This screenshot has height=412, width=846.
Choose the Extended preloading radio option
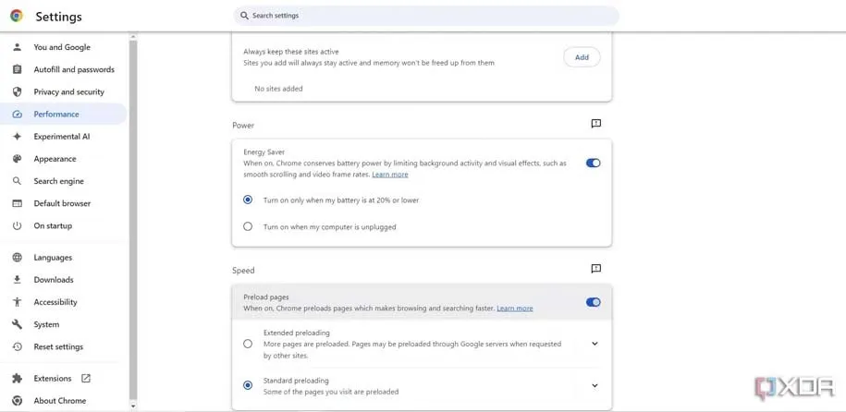[x=248, y=344]
